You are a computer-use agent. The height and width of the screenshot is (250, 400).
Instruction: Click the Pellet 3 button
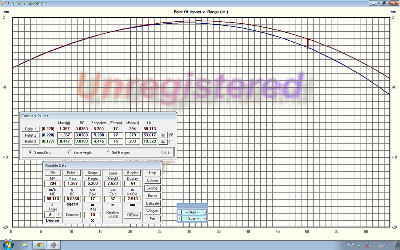click(x=31, y=142)
